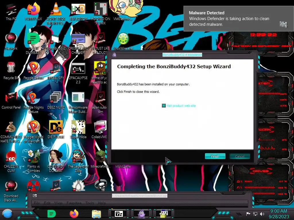The height and width of the screenshot is (220, 294).
Task: Select the ISRAEL SPY desktop shortcut
Action: [x=56, y=71]
